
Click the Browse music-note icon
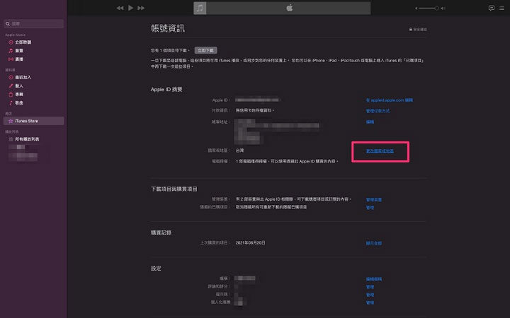click(x=11, y=51)
